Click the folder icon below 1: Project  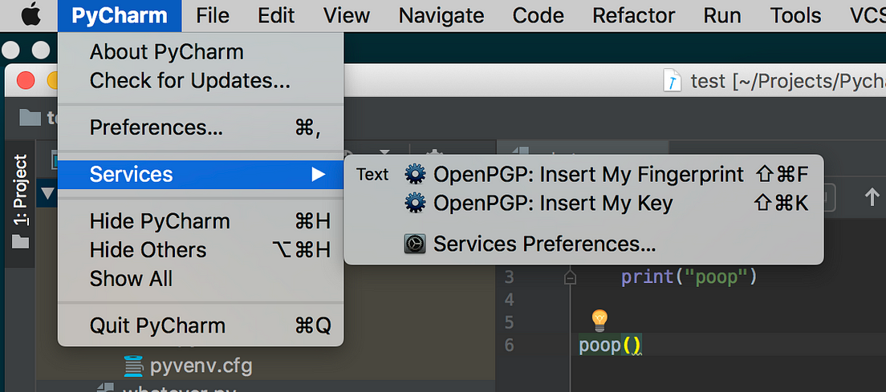click(x=20, y=241)
